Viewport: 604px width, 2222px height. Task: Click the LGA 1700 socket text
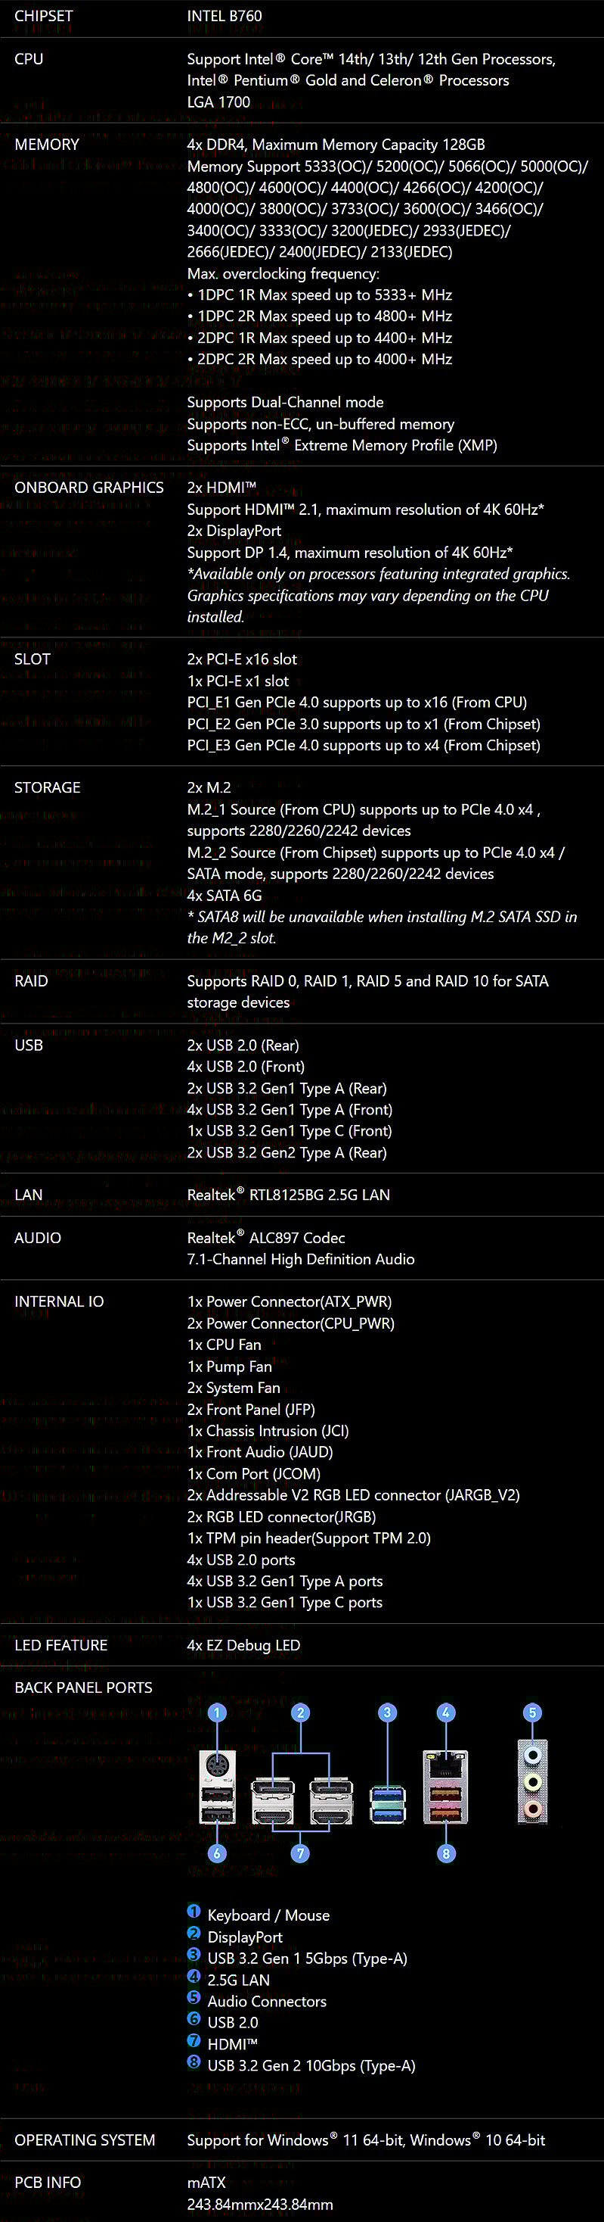pyautogui.click(x=218, y=101)
